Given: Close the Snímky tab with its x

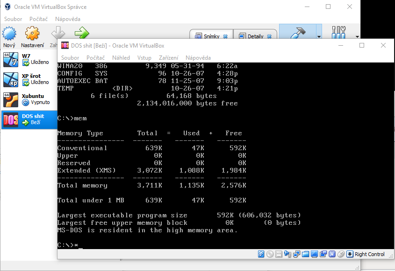Looking at the screenshot, I should (225, 36).
